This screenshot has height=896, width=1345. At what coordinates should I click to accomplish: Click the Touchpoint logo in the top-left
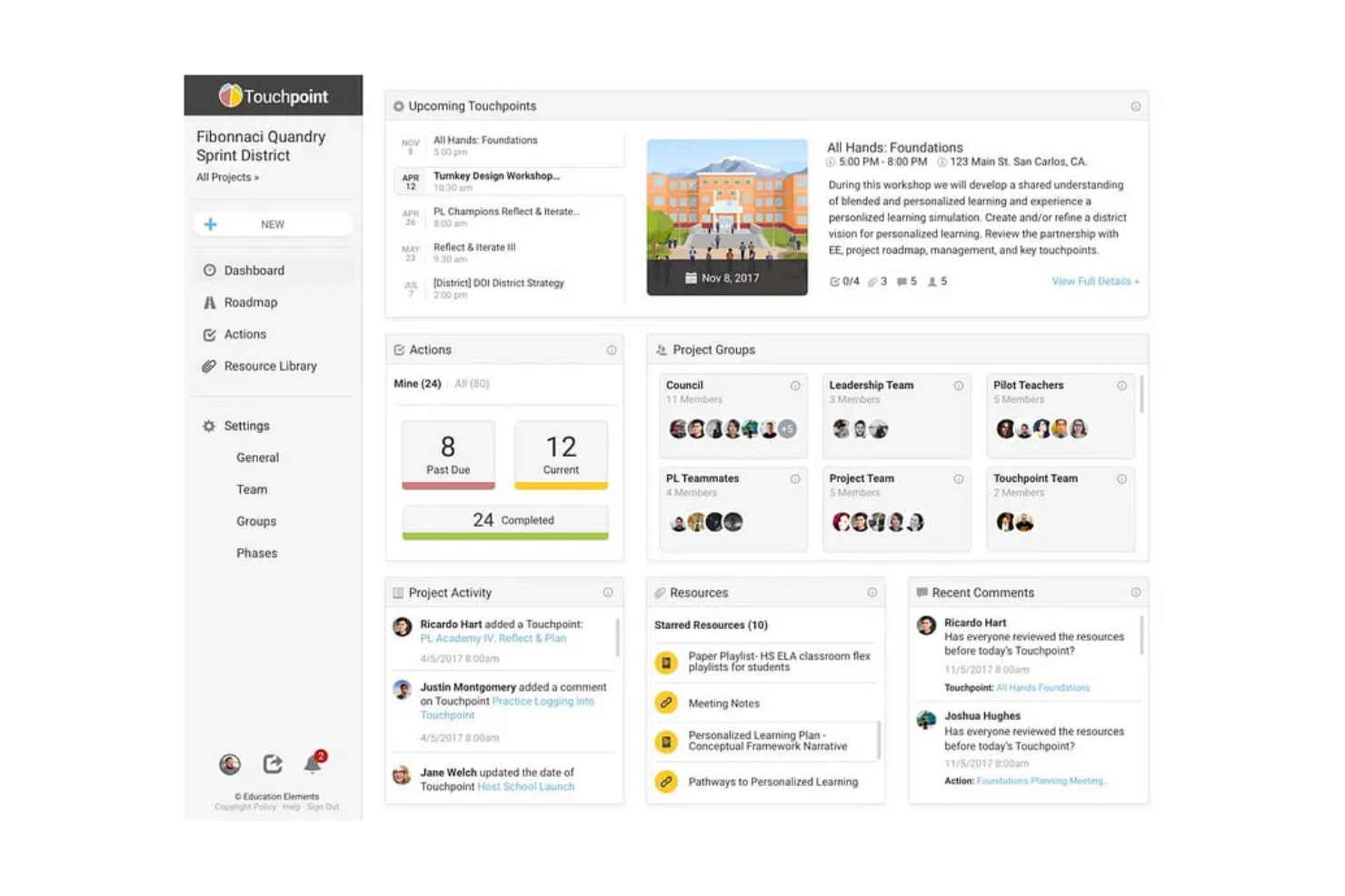pos(273,95)
